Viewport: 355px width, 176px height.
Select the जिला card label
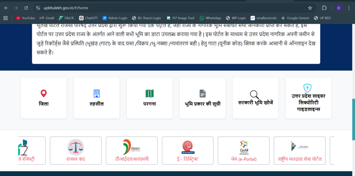tap(43, 104)
